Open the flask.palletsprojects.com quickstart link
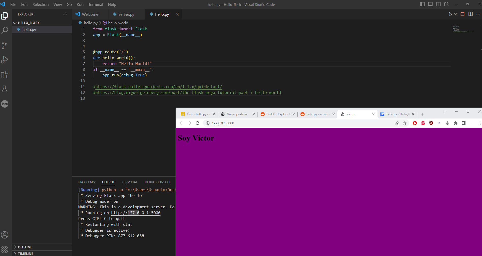Image resolution: width=482 pixels, height=256 pixels. [159, 87]
